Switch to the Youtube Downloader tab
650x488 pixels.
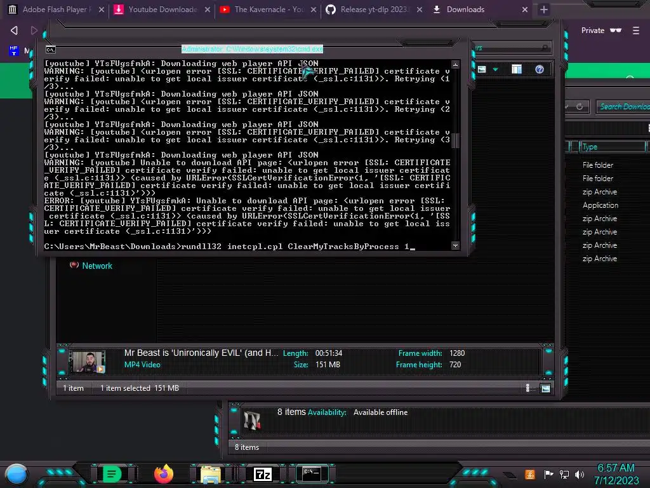point(162,9)
